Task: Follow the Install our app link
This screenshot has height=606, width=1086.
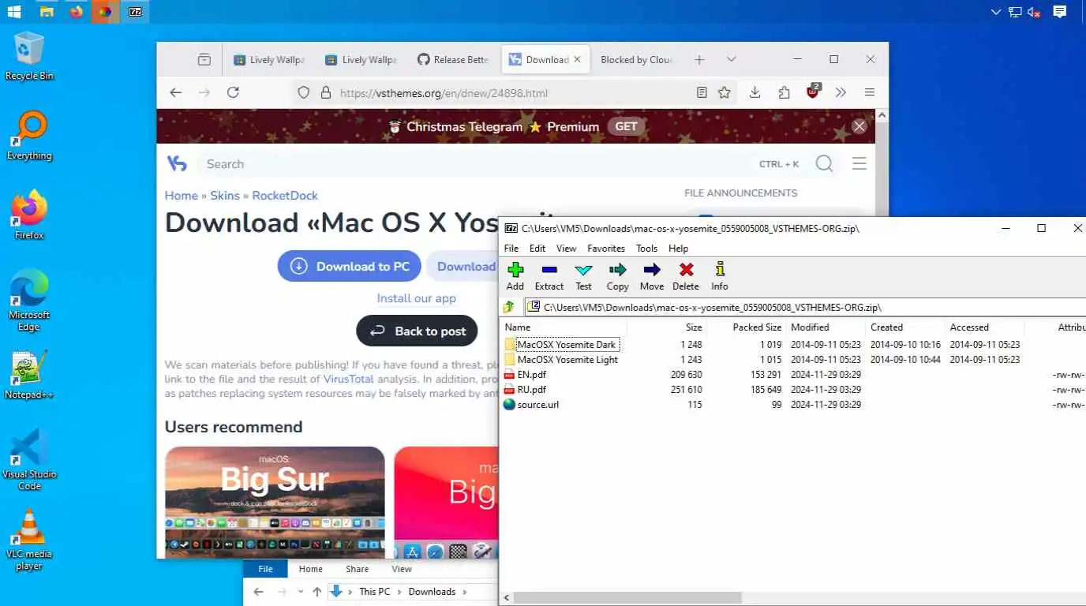Action: pos(416,298)
